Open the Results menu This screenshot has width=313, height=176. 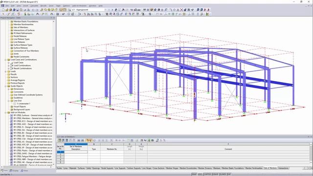point(44,6)
